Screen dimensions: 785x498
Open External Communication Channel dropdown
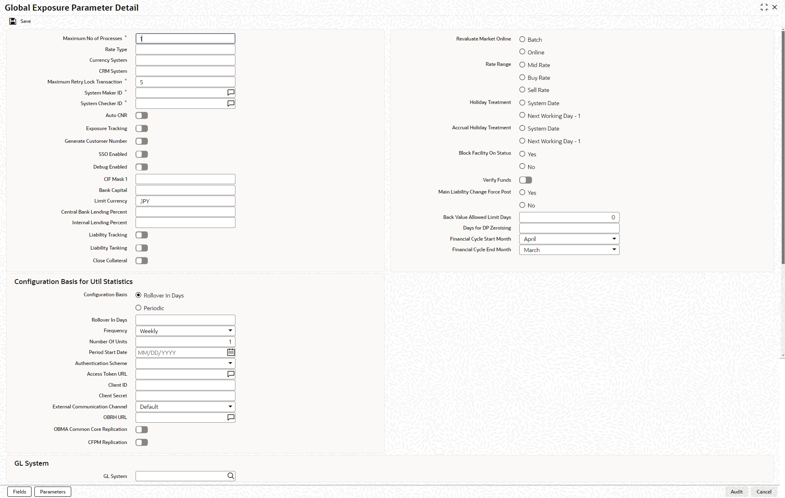coord(186,407)
